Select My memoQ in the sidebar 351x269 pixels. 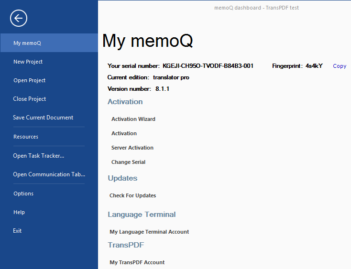pos(49,43)
